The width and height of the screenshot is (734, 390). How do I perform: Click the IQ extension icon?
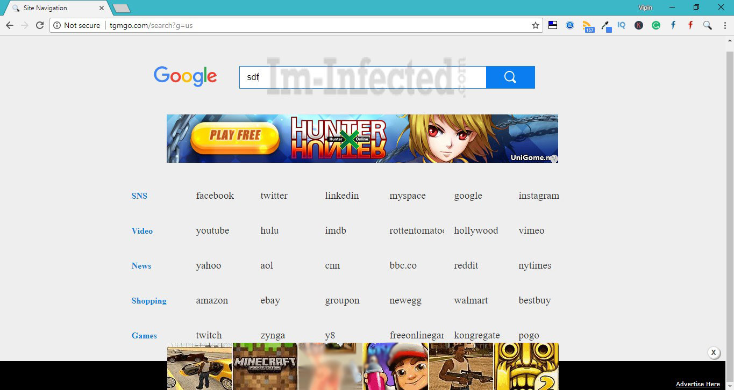pos(621,25)
